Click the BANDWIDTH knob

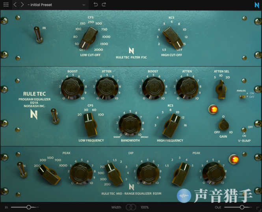click(130, 125)
